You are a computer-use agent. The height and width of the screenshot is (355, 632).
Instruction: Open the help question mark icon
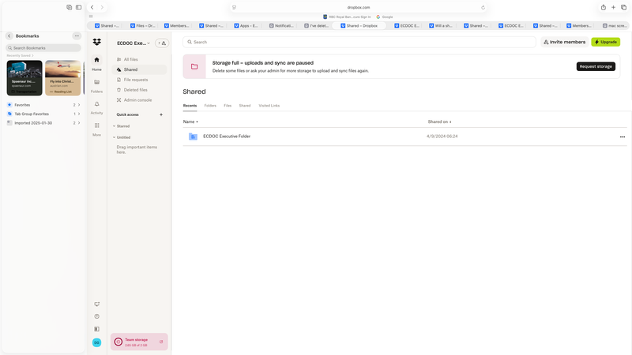(x=96, y=316)
